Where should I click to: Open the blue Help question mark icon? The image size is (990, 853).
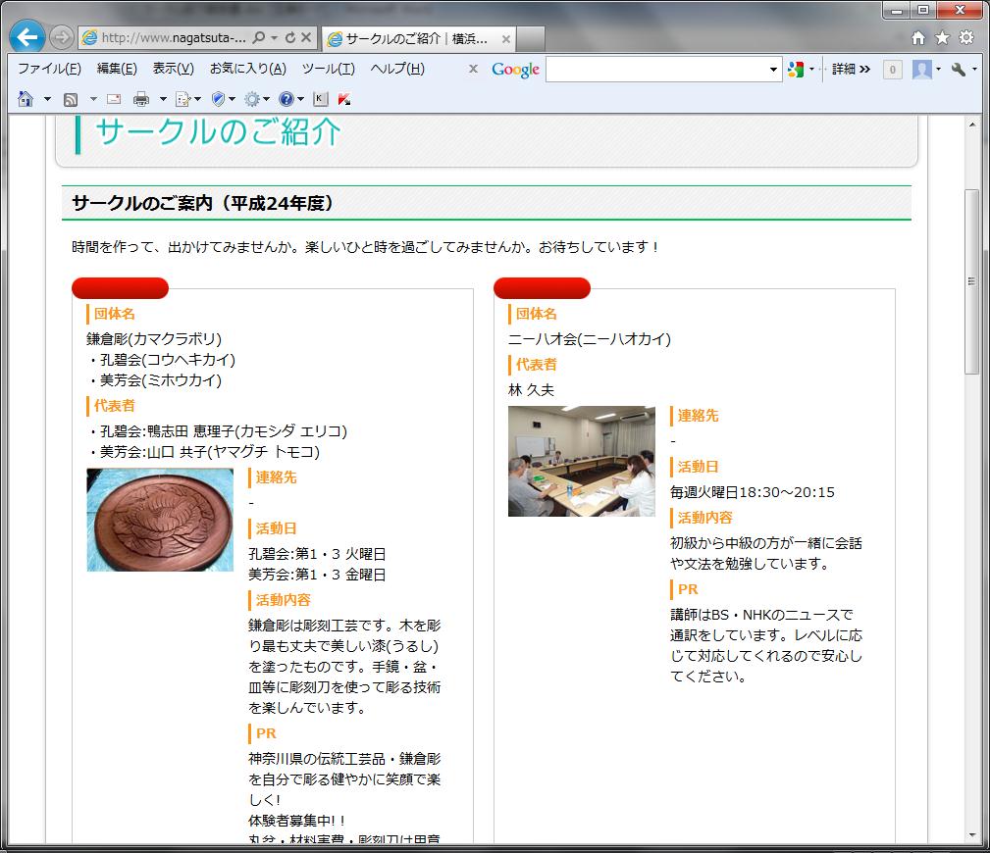(x=286, y=99)
